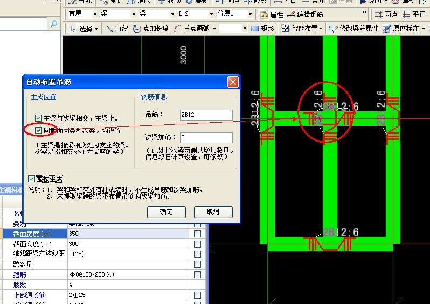
Task: Click the magnifier search icon
Action: click(x=54, y=24)
